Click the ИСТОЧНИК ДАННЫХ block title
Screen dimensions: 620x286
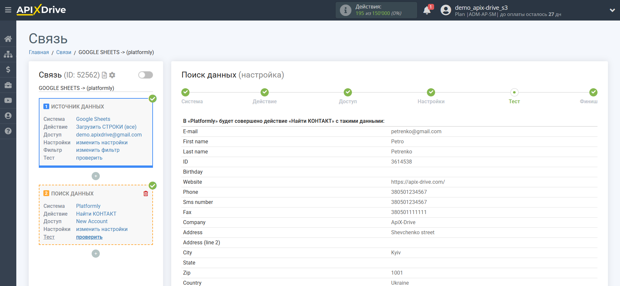78,107
